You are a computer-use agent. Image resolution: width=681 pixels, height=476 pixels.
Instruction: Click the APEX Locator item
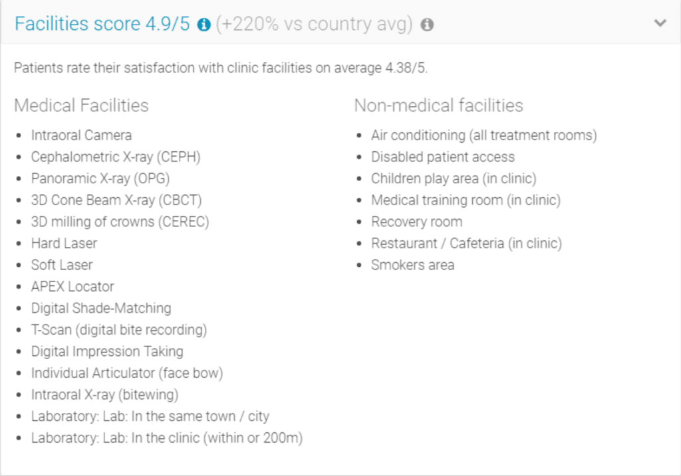(x=72, y=287)
